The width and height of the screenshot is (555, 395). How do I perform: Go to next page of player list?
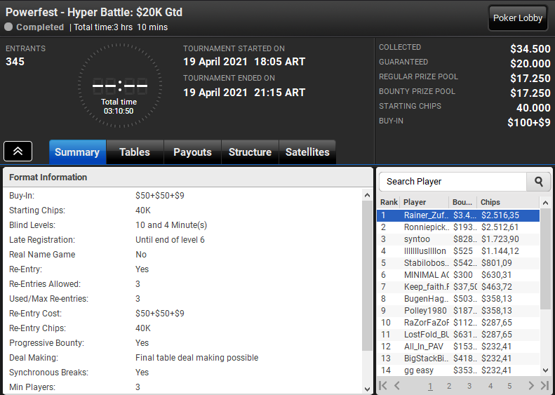pyautogui.click(x=531, y=385)
